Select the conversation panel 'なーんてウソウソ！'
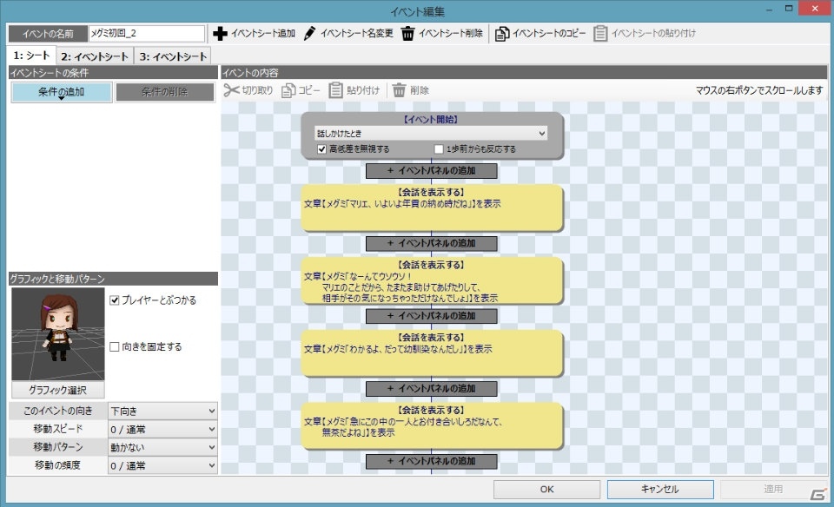The height and width of the screenshot is (507, 834). click(432, 280)
